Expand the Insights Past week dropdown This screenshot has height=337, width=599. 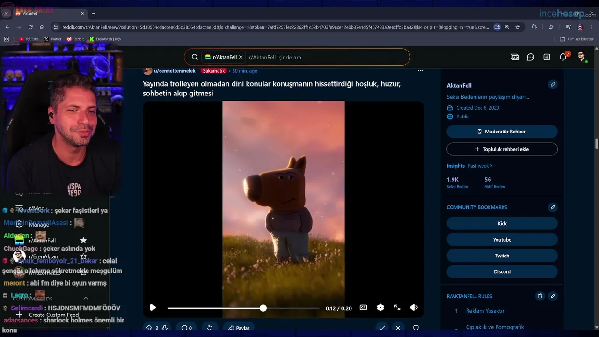tap(480, 166)
